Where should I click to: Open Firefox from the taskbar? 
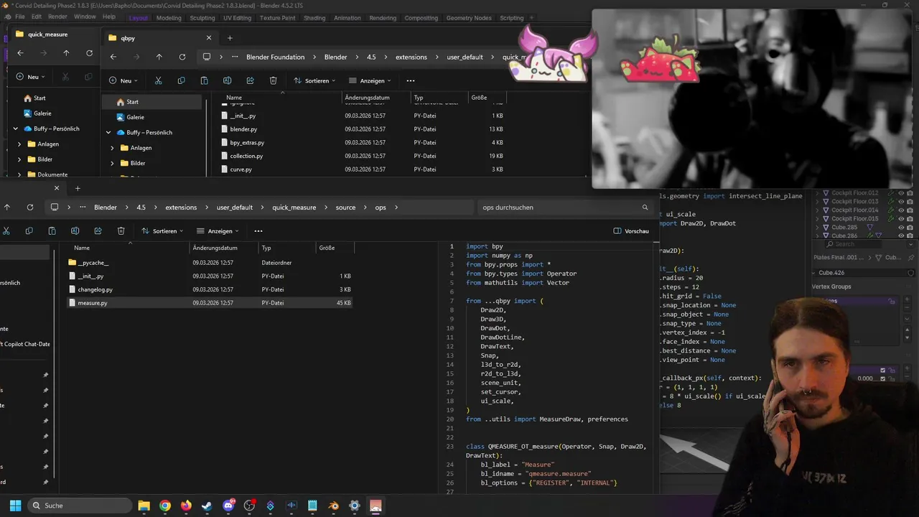pos(186,506)
